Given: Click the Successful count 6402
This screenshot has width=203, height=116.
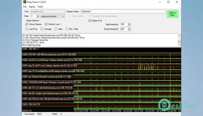Looking at the screenshot, I should pyautogui.click(x=39, y=114).
